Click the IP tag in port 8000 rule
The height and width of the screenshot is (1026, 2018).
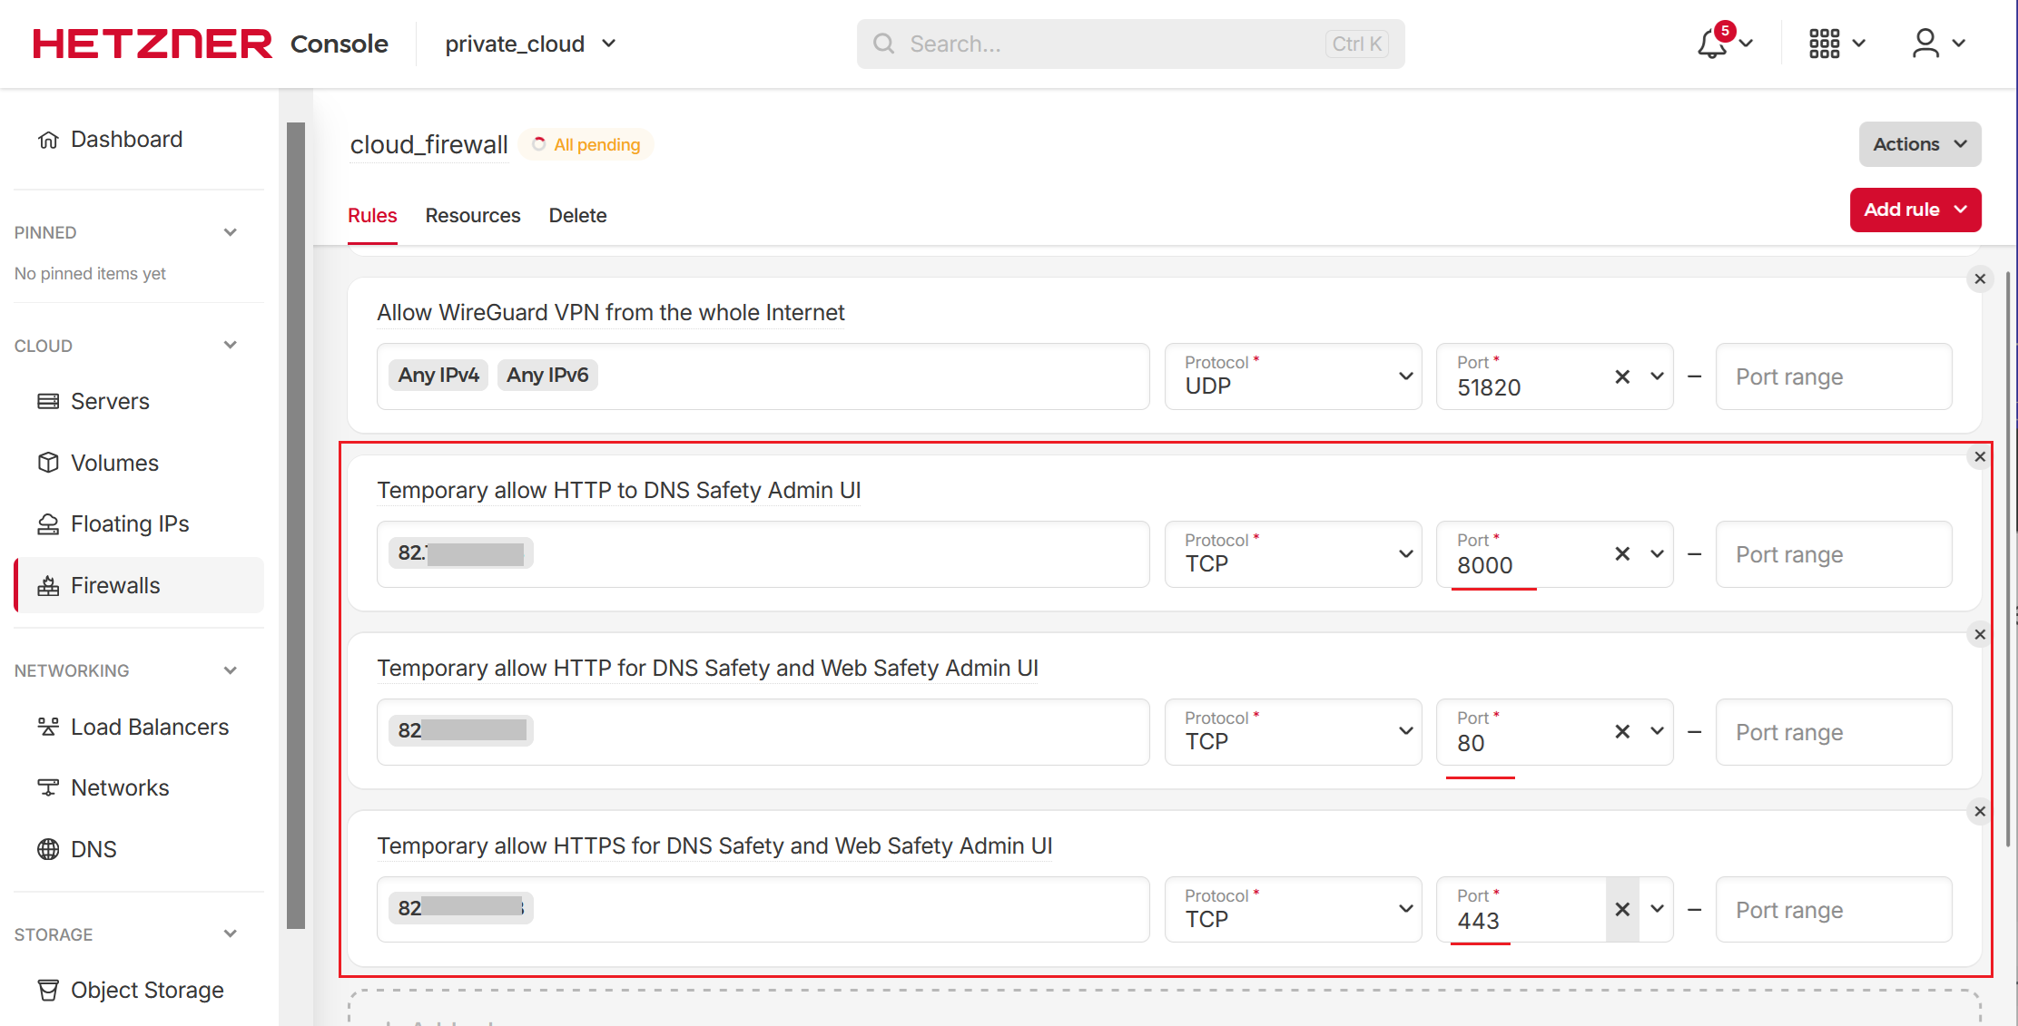click(x=461, y=552)
